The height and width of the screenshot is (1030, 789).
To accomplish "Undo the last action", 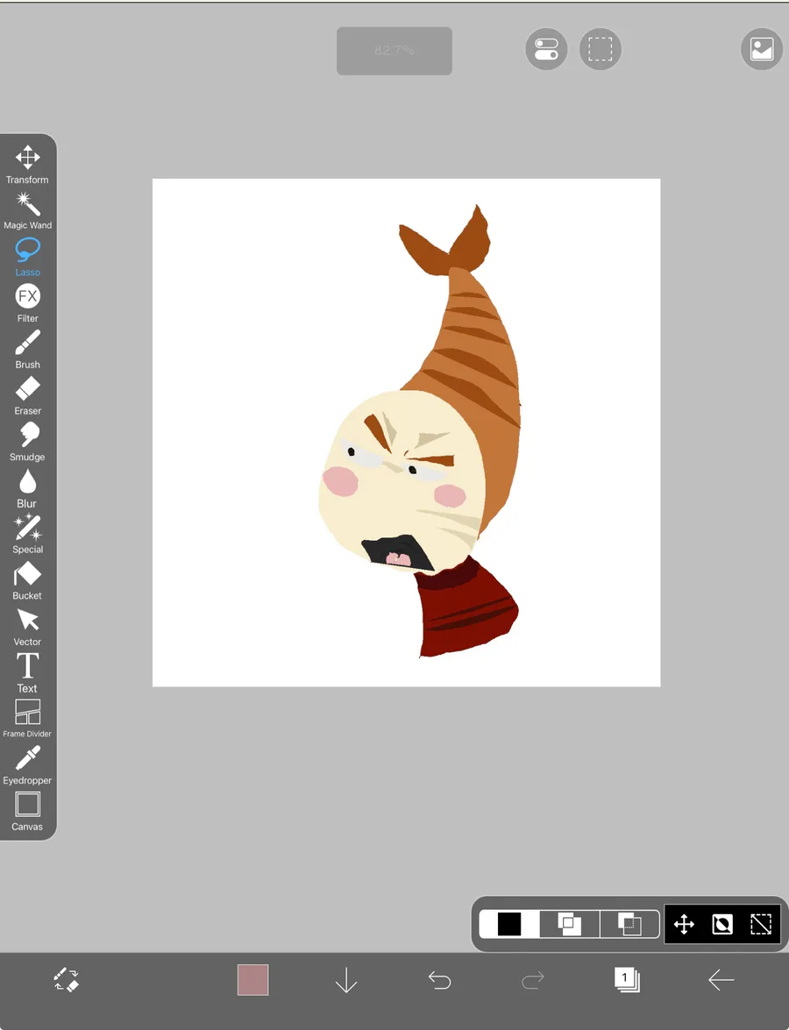I will (x=439, y=980).
